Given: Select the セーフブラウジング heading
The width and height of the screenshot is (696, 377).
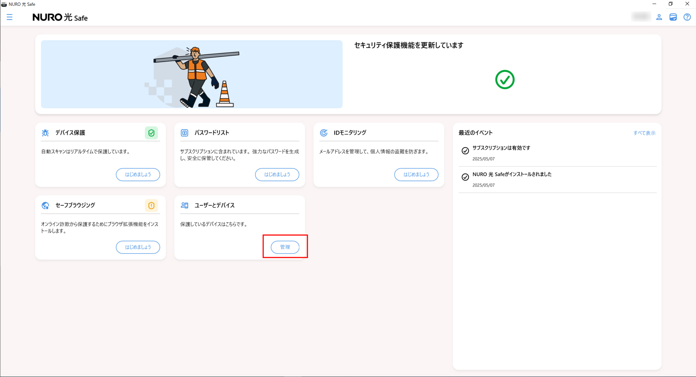Looking at the screenshot, I should tap(75, 205).
